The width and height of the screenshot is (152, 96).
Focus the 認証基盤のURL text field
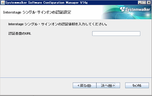click(116, 34)
